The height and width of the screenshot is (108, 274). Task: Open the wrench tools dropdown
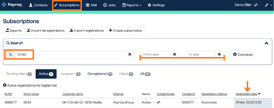point(269,5)
